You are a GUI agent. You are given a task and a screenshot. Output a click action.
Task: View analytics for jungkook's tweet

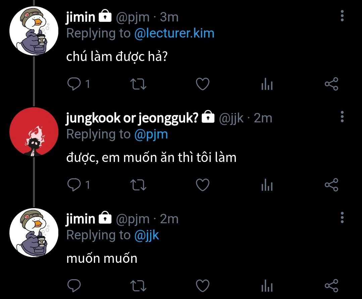267,185
